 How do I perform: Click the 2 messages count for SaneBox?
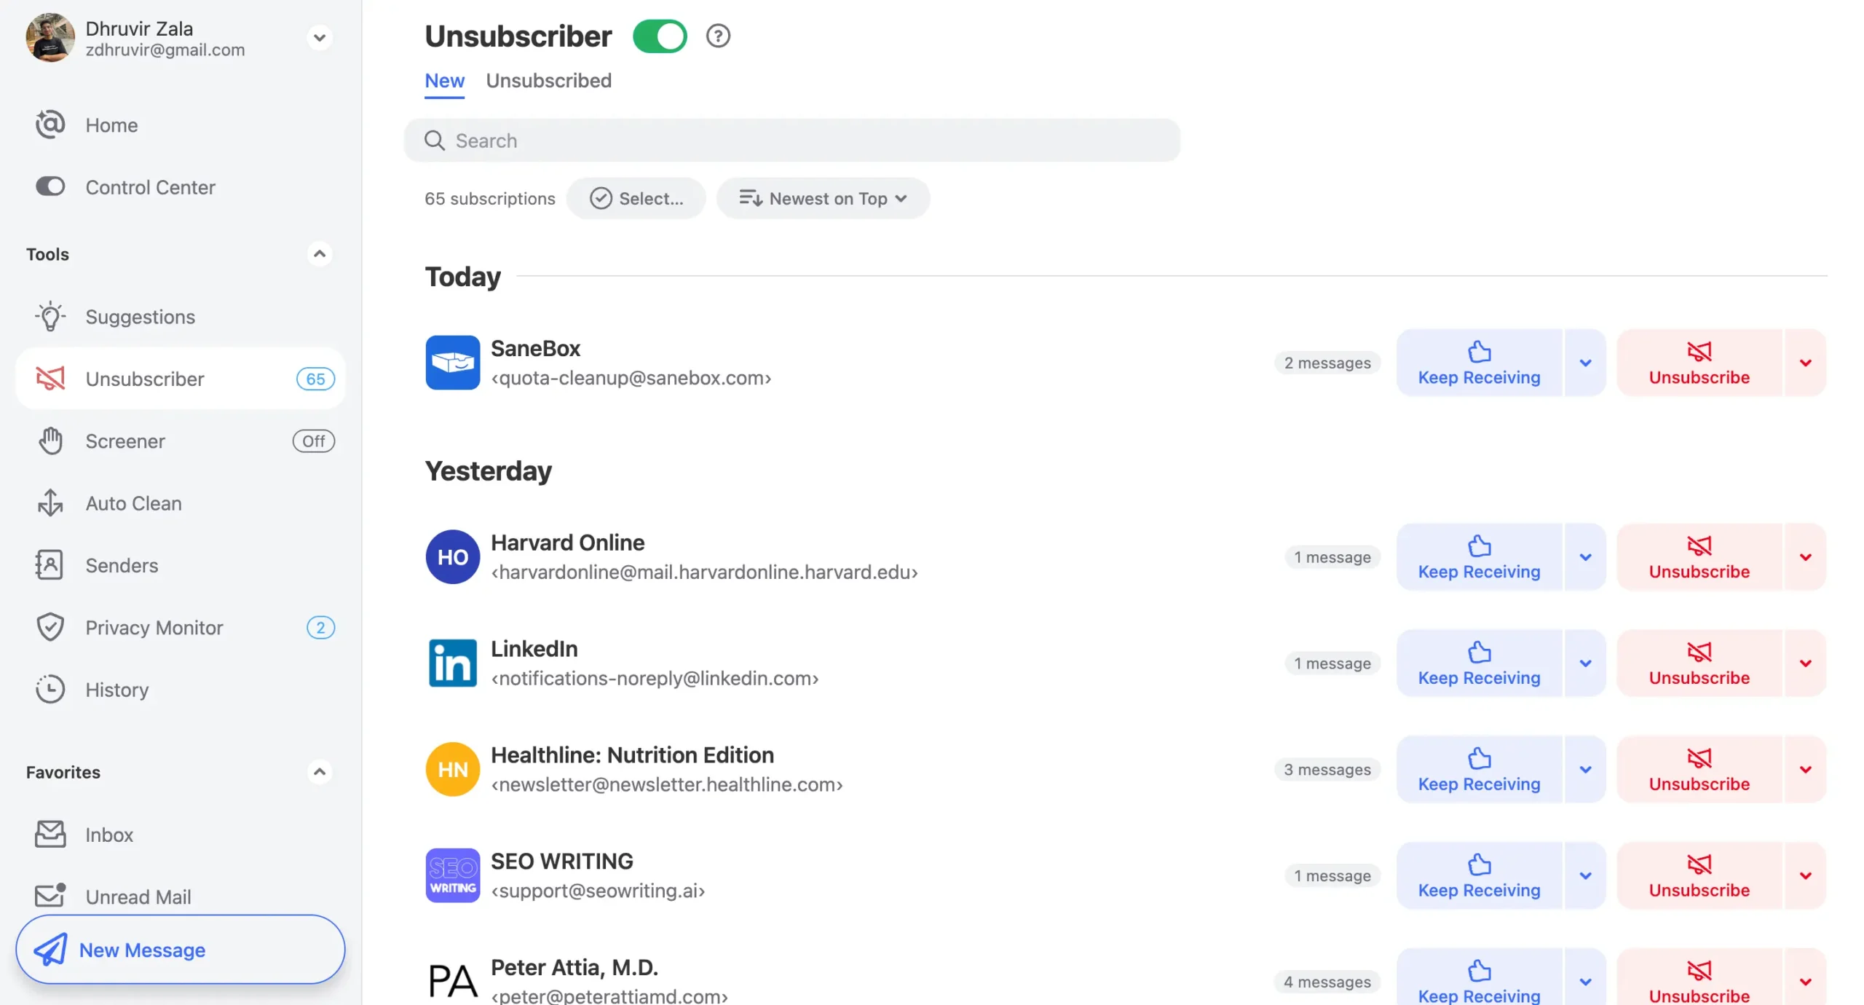coord(1327,362)
